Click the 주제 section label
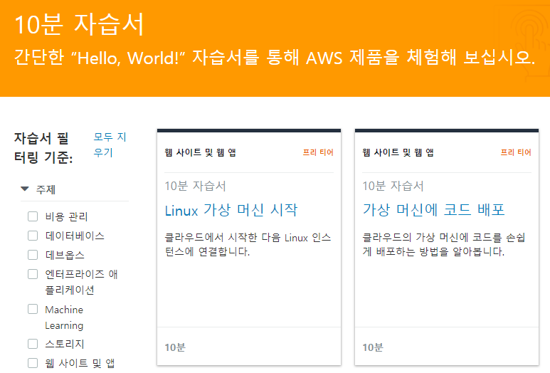This screenshot has height=373, width=550. (46, 189)
